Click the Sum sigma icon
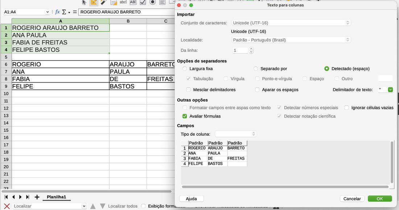The image size is (399, 210). coord(64,12)
